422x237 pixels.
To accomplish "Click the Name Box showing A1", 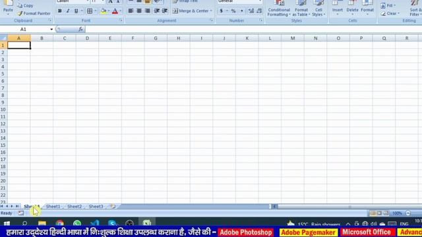I will [25, 29].
